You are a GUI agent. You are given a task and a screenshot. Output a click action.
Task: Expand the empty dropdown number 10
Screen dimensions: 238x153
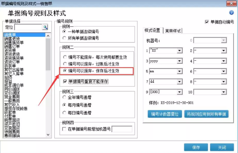224,92
